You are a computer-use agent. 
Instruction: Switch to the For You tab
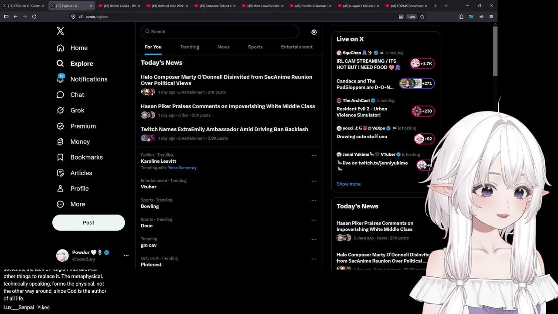point(153,47)
